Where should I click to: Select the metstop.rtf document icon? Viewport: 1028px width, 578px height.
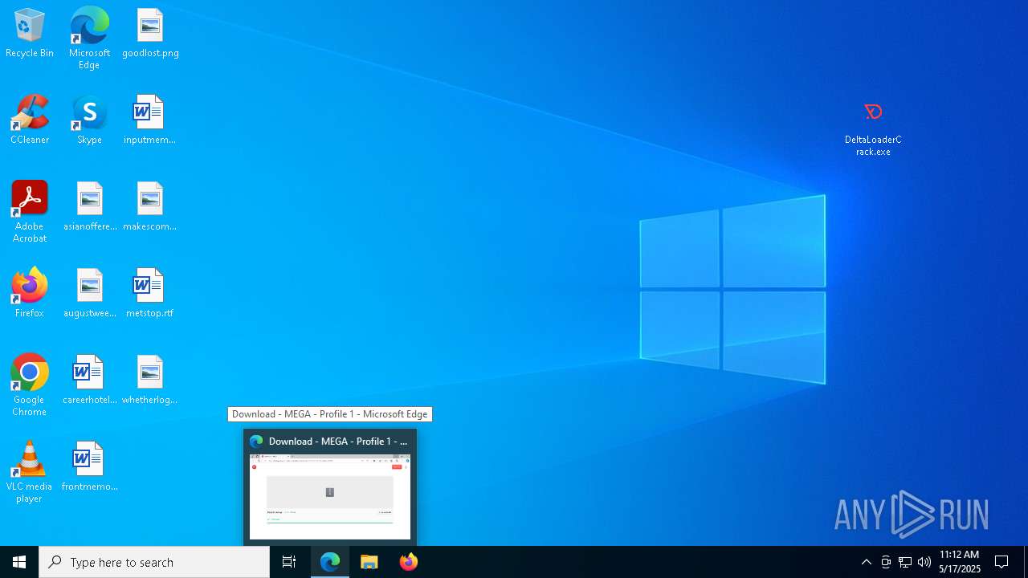150,294
